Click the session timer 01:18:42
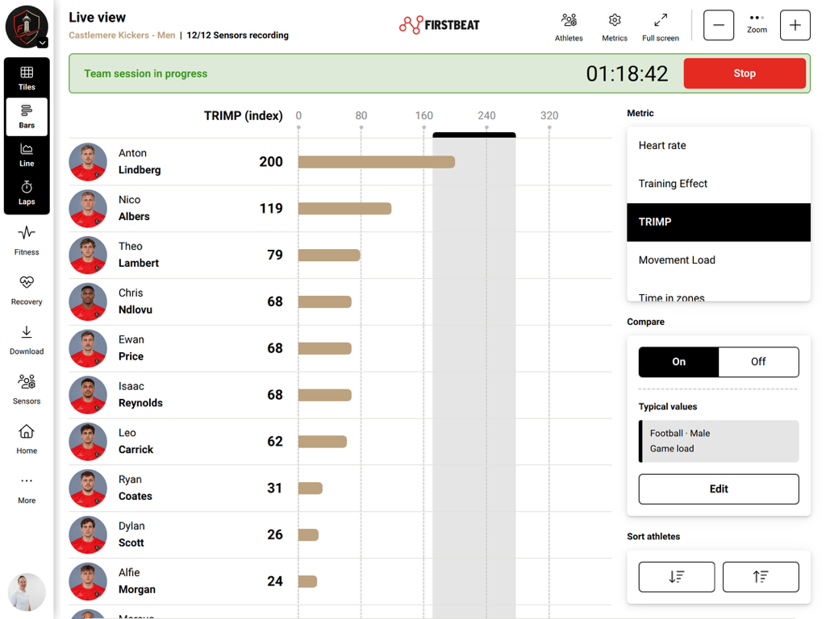826x619 pixels. [x=627, y=73]
